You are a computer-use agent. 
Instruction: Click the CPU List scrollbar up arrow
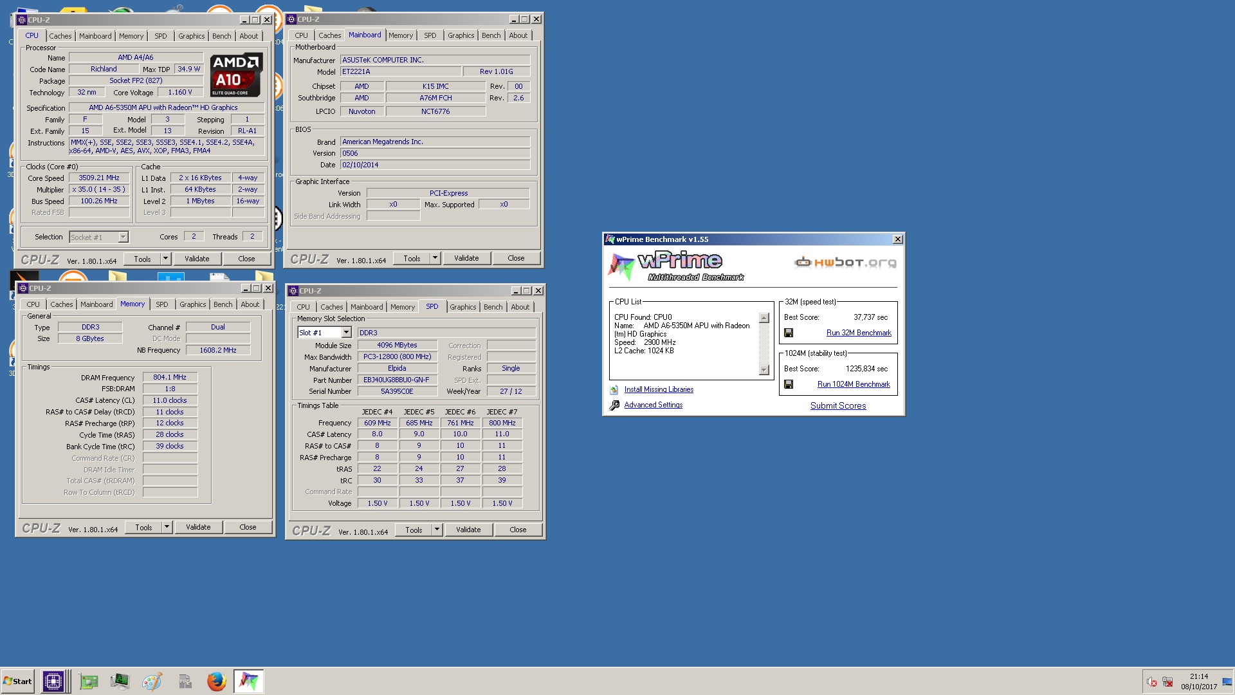(x=764, y=318)
